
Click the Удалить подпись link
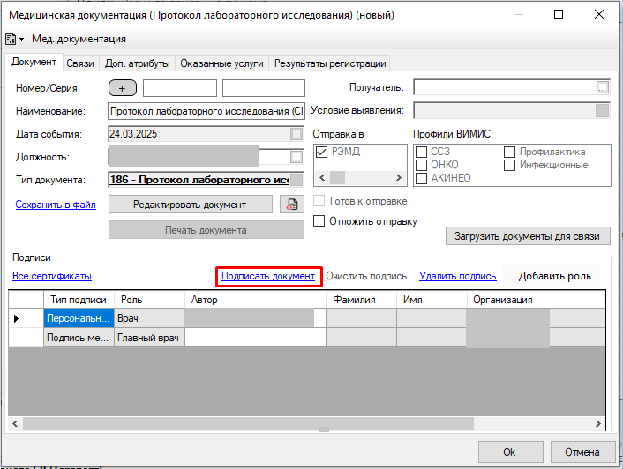(458, 276)
